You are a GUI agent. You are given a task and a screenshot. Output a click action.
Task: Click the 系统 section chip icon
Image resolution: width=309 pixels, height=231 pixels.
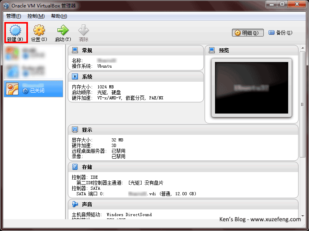pyautogui.click(x=75, y=76)
